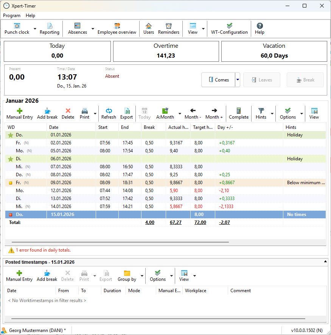The image size is (331, 335).
Task: Open the dropdown arrow beside Comes button
Action: tap(238, 80)
